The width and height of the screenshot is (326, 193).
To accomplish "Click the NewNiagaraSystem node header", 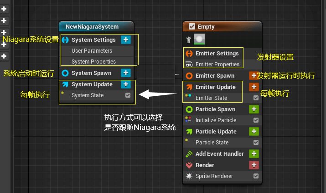I will (x=97, y=26).
